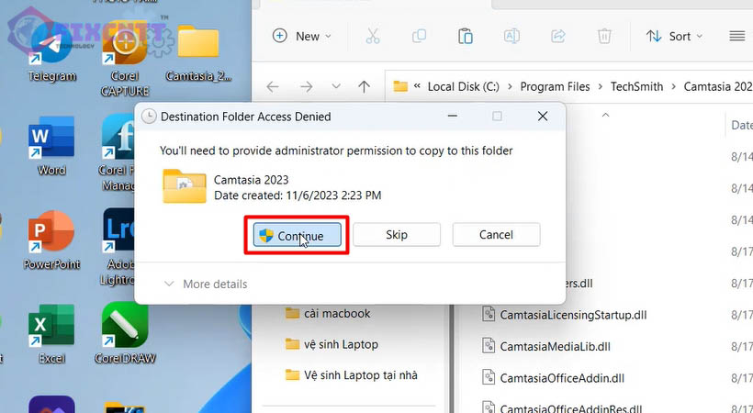
Task: Click the Rename icon in toolbar
Action: tap(511, 37)
